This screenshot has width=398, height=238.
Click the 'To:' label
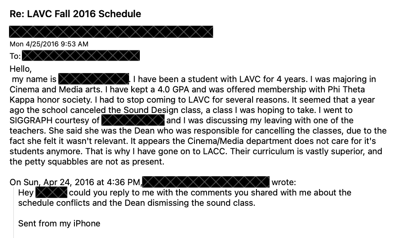point(15,56)
